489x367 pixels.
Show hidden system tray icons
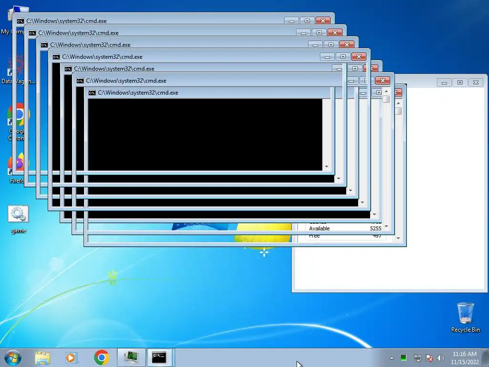pyautogui.click(x=392, y=358)
